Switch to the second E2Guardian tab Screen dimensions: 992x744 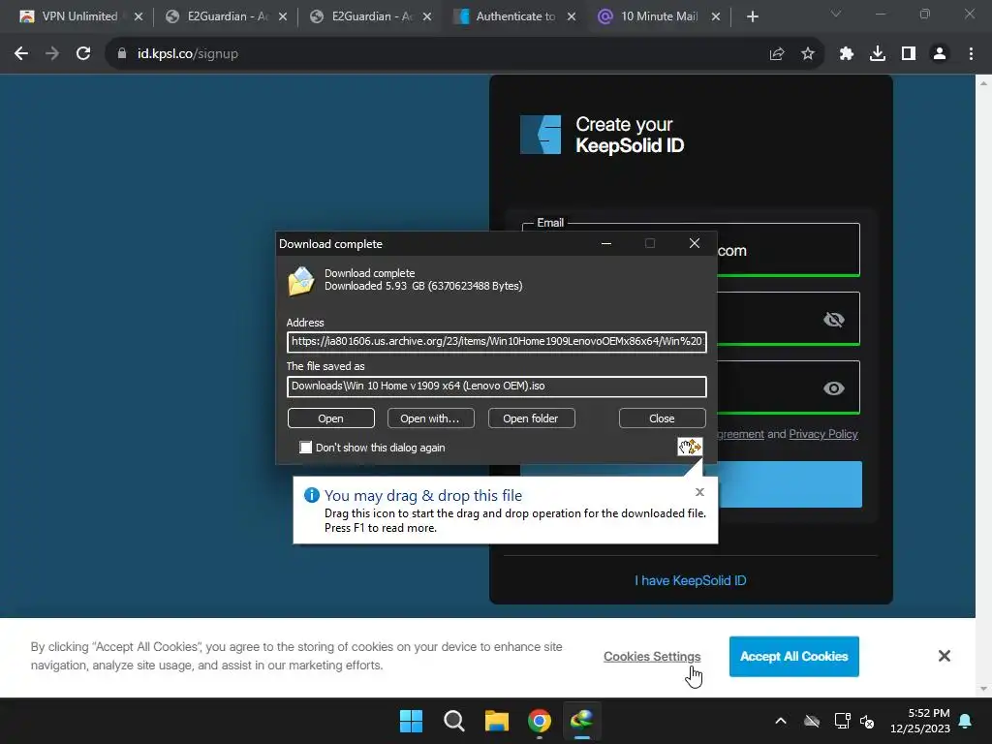[371, 16]
